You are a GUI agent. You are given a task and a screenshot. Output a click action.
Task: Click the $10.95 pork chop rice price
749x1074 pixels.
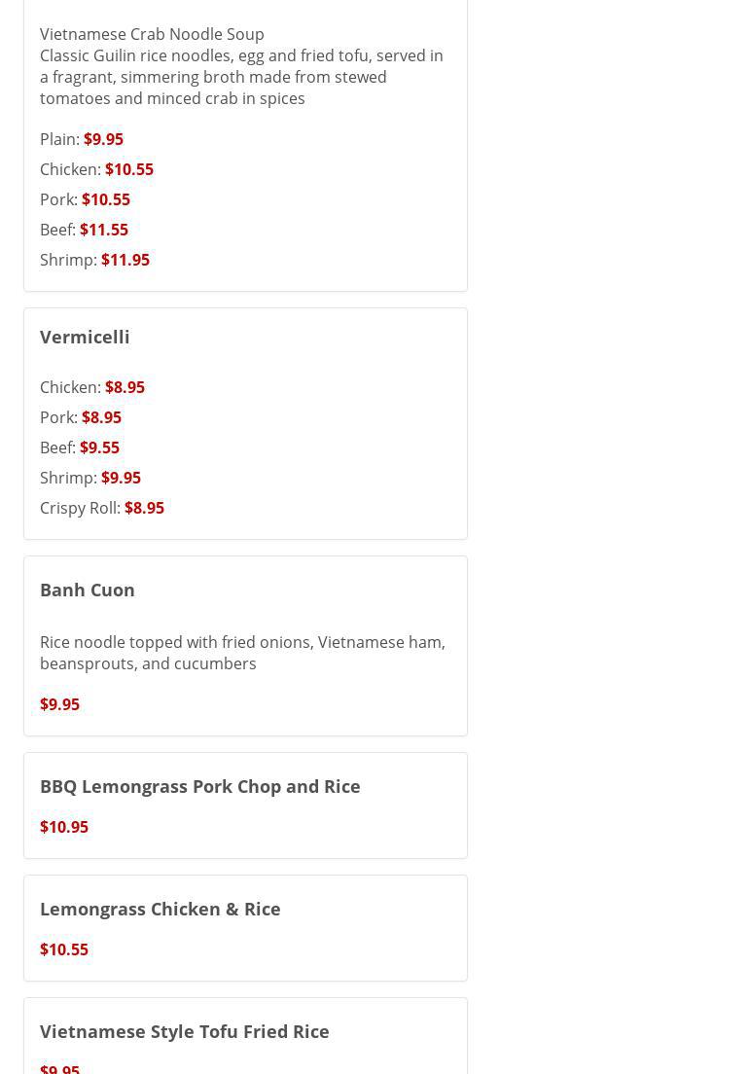(64, 827)
